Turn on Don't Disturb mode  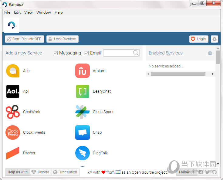coord(24,39)
